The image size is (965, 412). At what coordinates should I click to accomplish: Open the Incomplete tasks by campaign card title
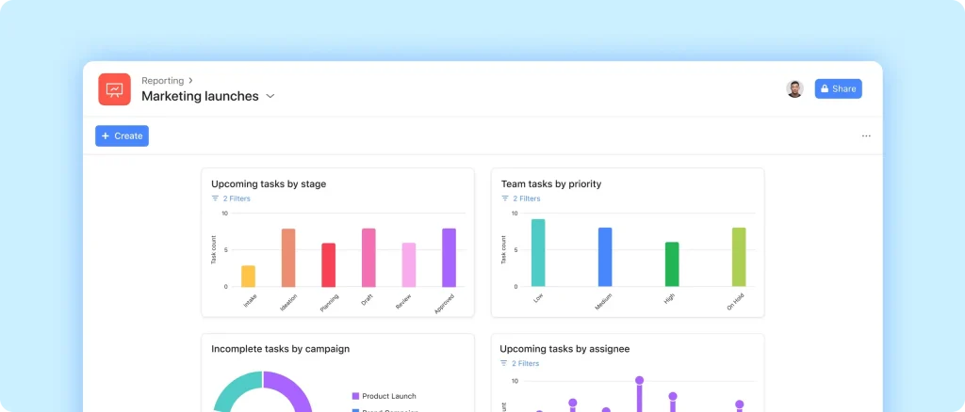tap(280, 349)
